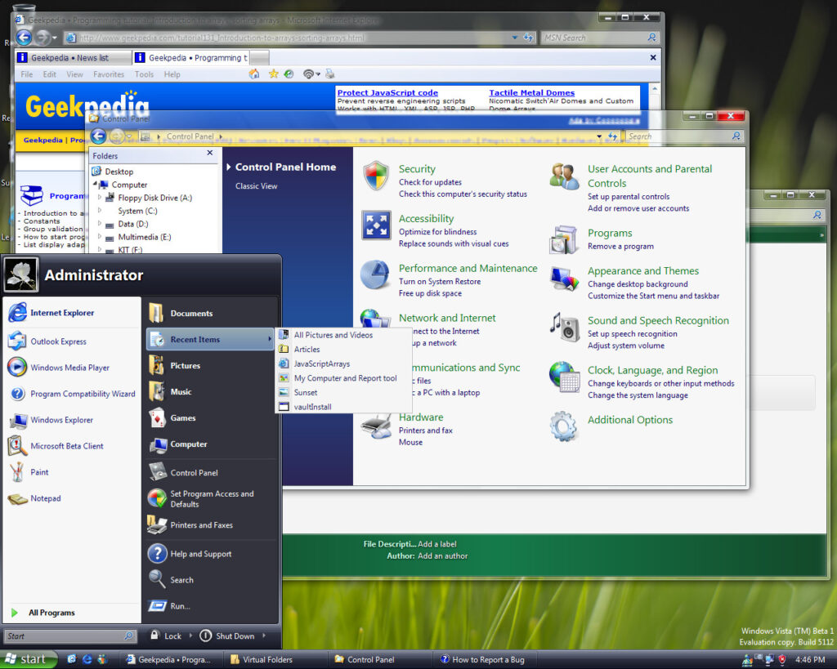Switch to the Geekpedia News list tab
Screen dimensions: 837x669
coord(73,58)
